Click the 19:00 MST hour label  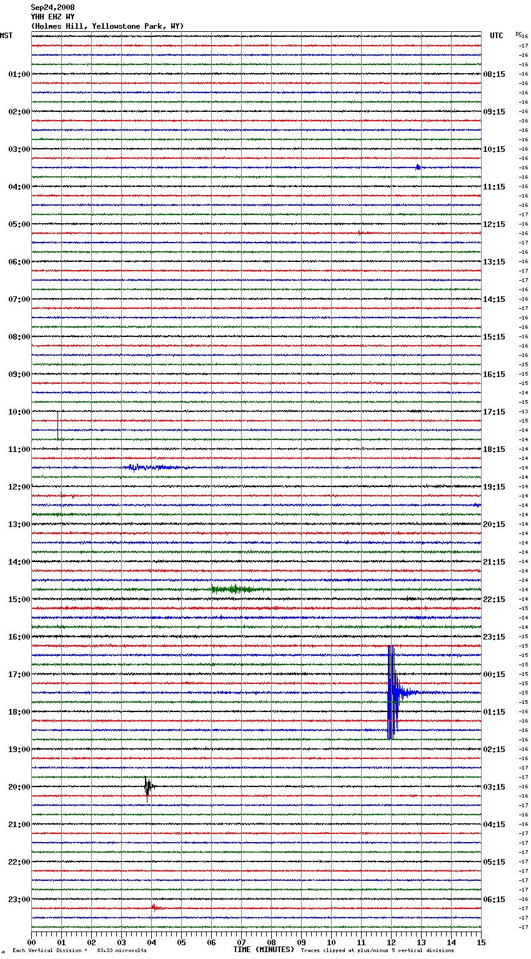[x=19, y=750]
